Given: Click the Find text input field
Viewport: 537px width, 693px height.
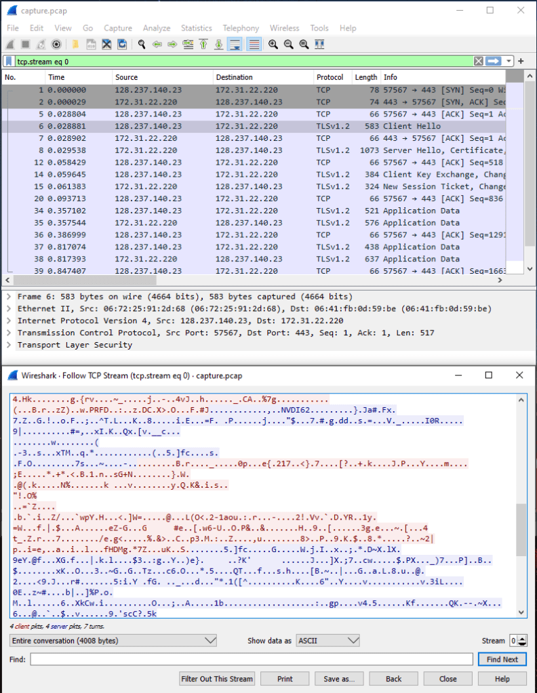Looking at the screenshot, I should 251,659.
